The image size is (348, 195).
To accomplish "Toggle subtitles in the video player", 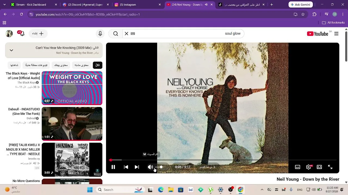I will pyautogui.click(x=297, y=167).
